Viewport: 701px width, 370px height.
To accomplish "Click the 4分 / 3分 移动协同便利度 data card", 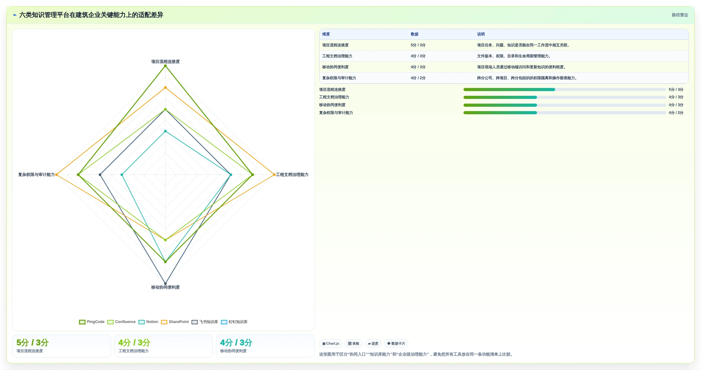I will point(265,346).
